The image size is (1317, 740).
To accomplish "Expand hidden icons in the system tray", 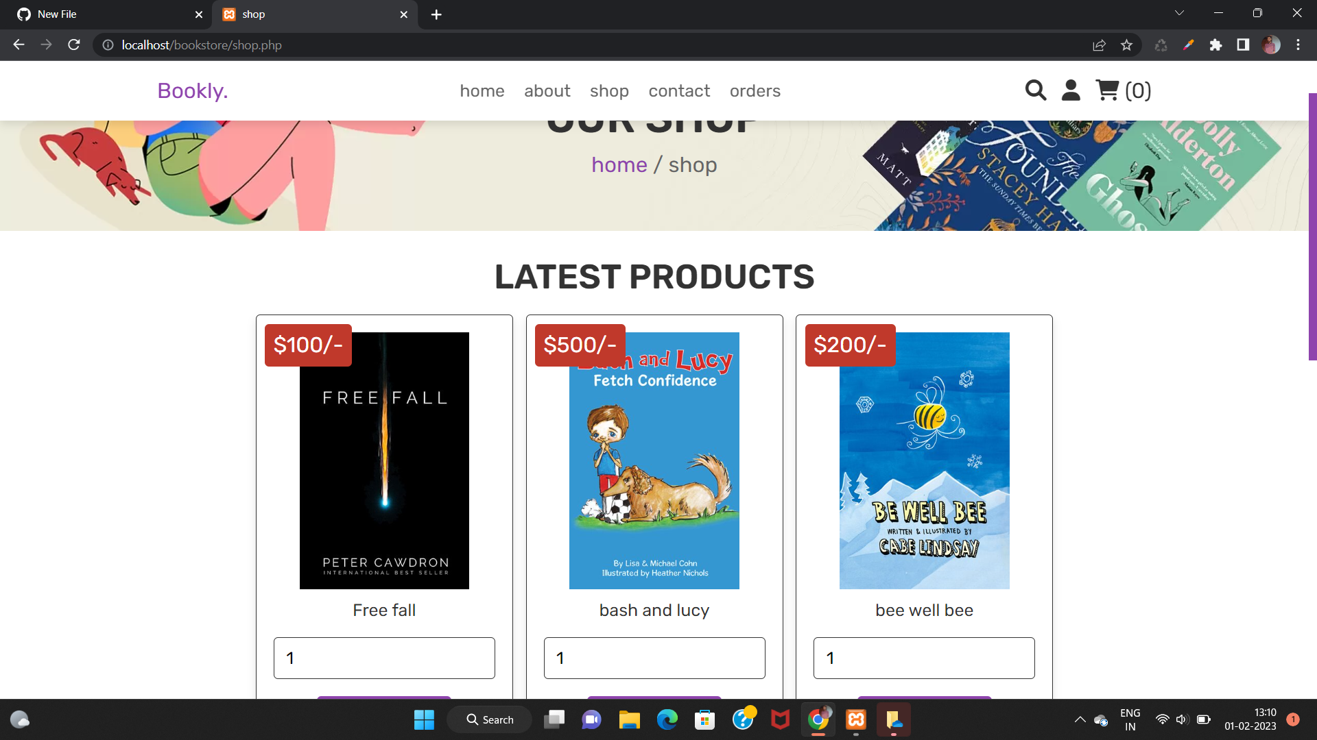I will tap(1080, 719).
